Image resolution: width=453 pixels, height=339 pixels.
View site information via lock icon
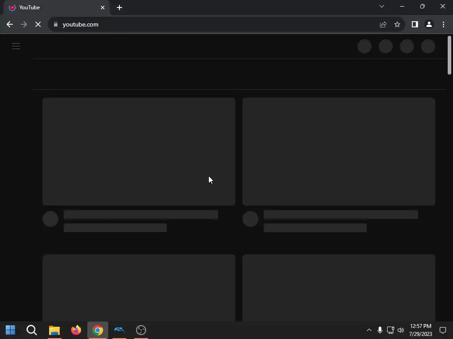[56, 24]
